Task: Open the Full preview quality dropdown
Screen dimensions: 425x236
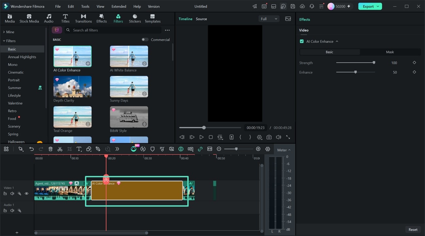Action: click(x=269, y=19)
